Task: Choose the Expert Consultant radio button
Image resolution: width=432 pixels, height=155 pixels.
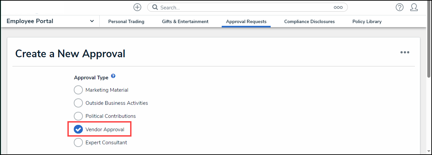Action: click(78, 143)
